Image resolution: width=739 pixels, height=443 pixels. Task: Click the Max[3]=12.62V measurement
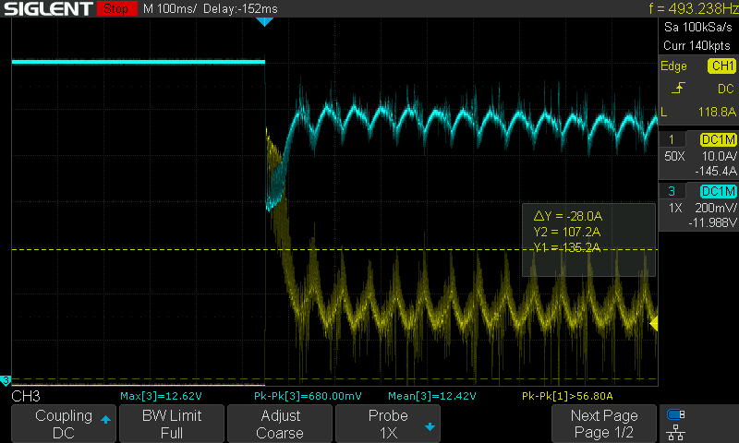[161, 396]
